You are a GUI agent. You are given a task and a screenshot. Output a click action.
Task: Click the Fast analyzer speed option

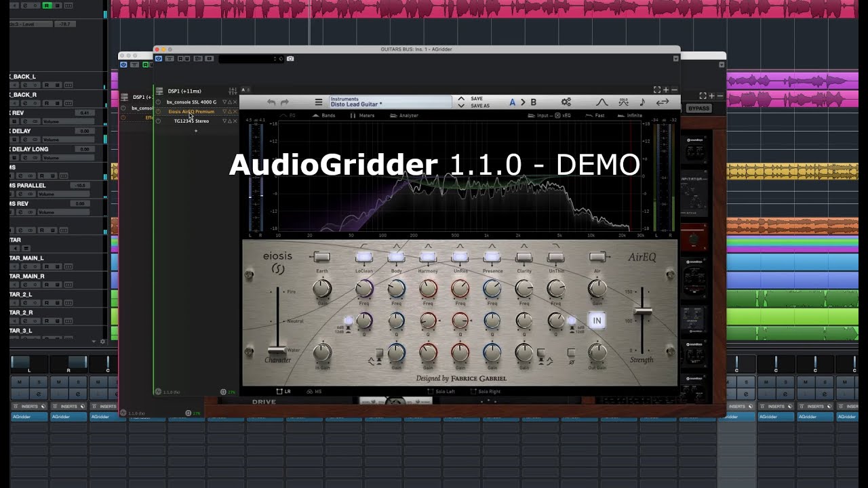596,115
